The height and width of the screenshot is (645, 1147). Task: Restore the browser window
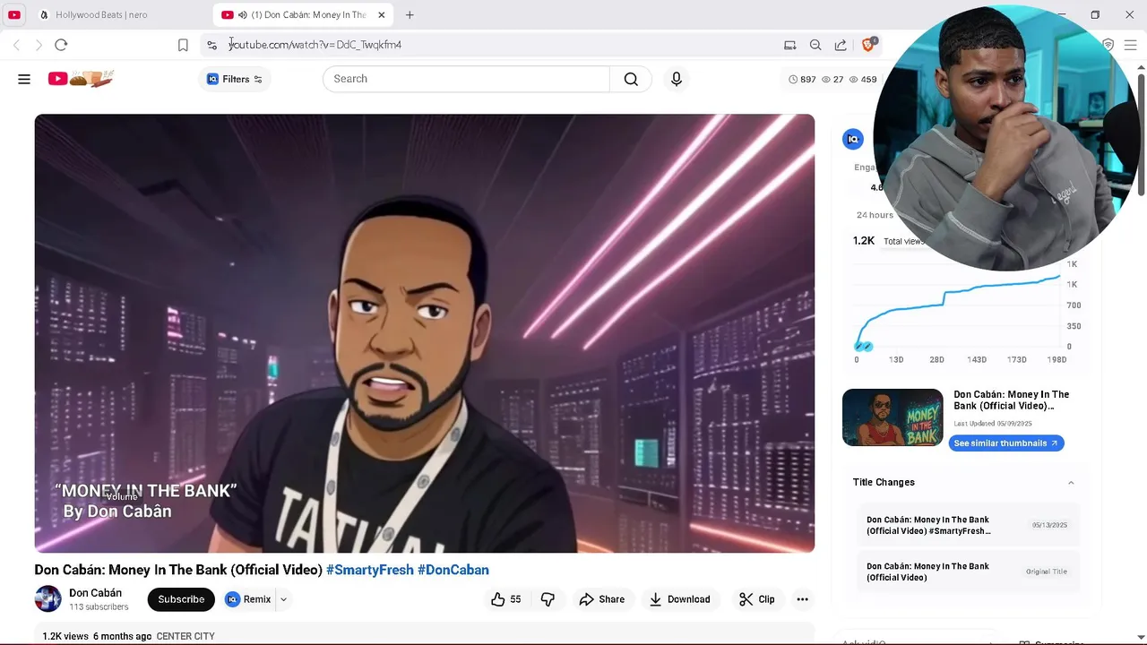tap(1095, 14)
